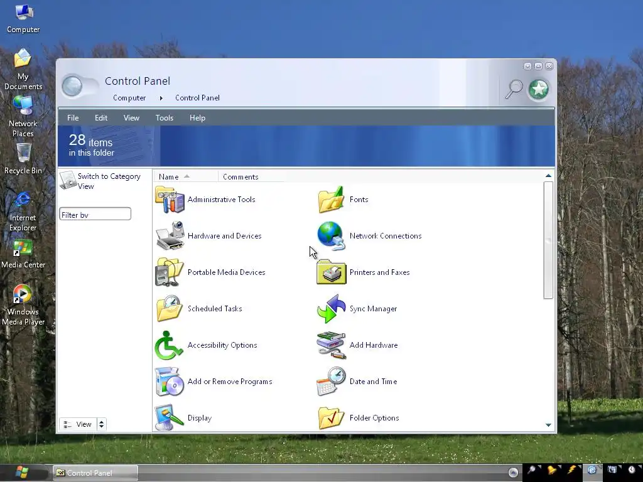This screenshot has height=482, width=643.
Task: Click the scroll up arrow of the list
Action: tap(548, 176)
